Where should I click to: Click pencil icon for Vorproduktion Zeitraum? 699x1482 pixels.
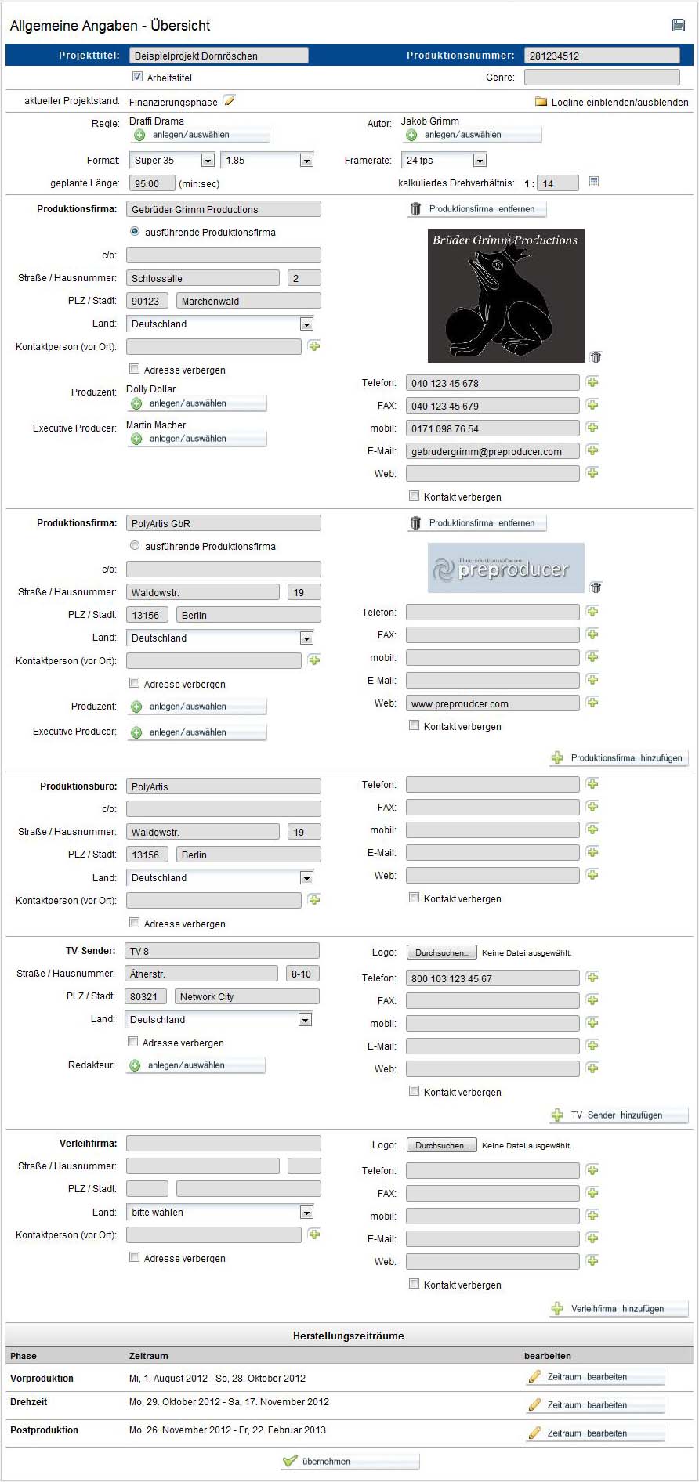point(535,1376)
